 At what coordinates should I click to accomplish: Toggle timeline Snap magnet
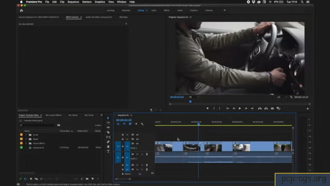pos(124,124)
